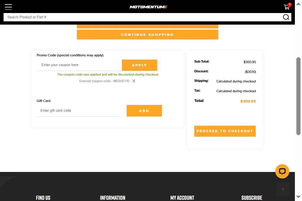Click the orange Total amount $300.95

(x=248, y=101)
